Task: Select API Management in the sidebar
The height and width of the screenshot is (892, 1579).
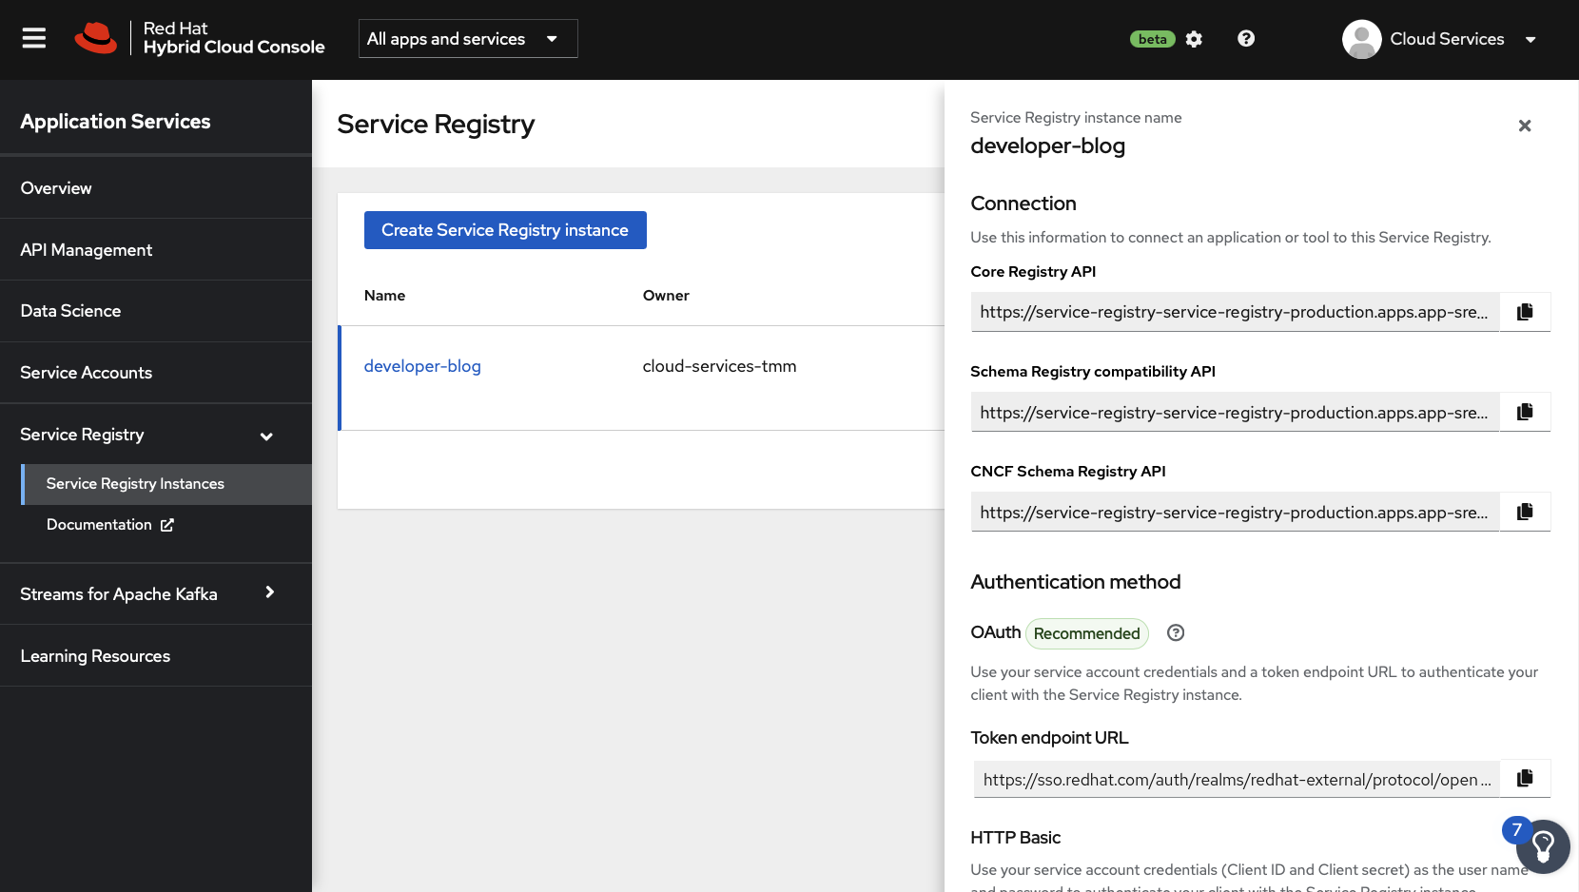Action: coord(86,249)
